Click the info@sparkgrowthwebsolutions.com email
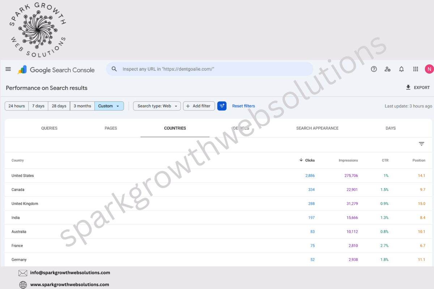Screen dimensions: 434x289 click(70, 273)
